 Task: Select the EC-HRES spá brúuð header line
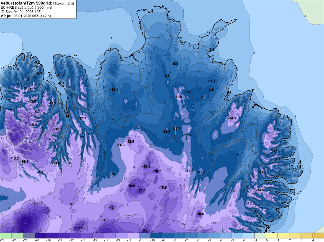27,8
